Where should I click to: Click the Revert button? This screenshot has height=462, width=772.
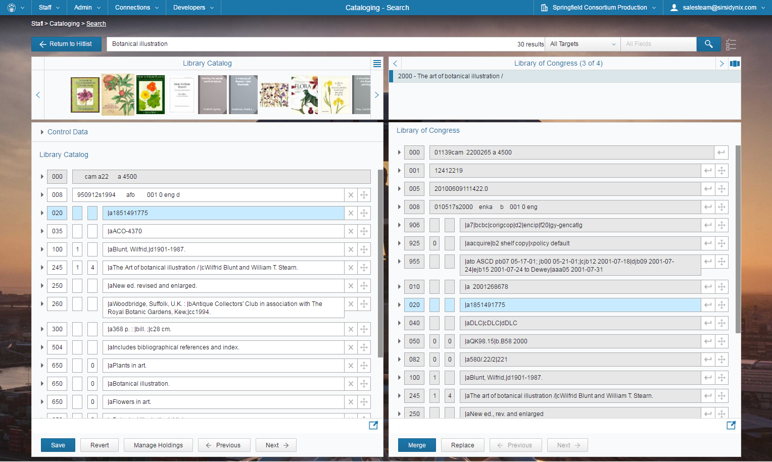coord(100,445)
